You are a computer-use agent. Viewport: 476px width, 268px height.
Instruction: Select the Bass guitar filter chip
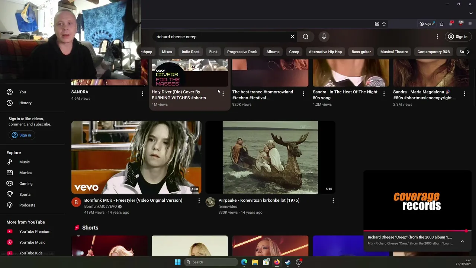[361, 52]
